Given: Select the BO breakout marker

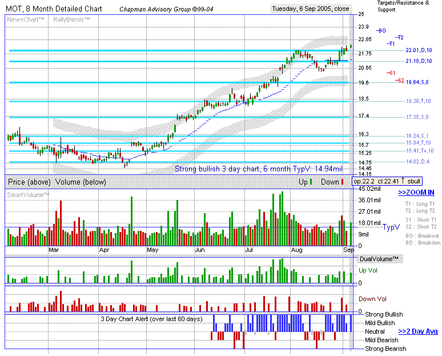Looking at the screenshot, I should point(381,31).
